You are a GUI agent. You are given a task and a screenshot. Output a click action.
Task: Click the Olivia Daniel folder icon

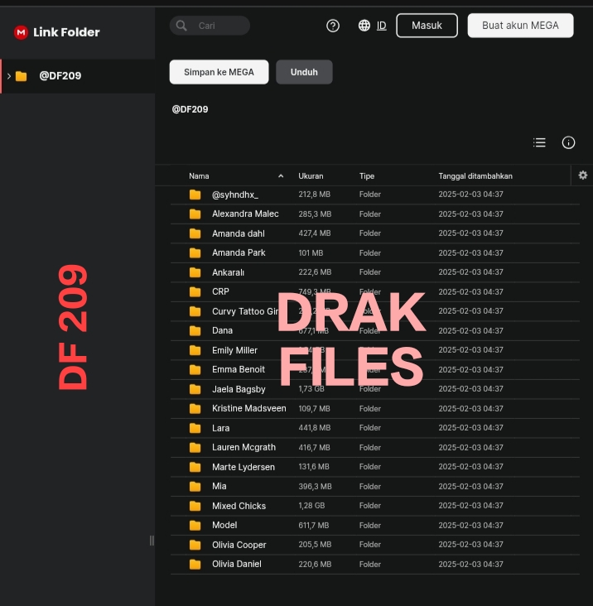(195, 565)
